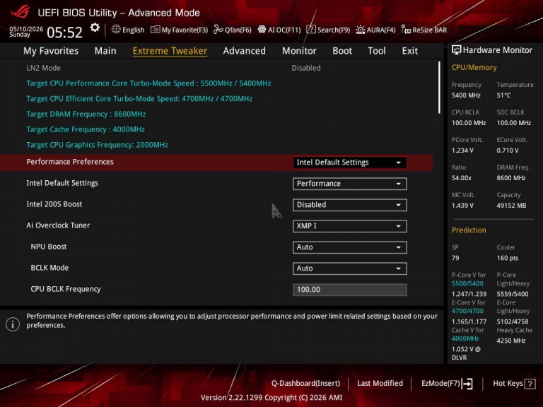
Task: Open Q-Dashboard(Insert) link
Action: [305, 384]
